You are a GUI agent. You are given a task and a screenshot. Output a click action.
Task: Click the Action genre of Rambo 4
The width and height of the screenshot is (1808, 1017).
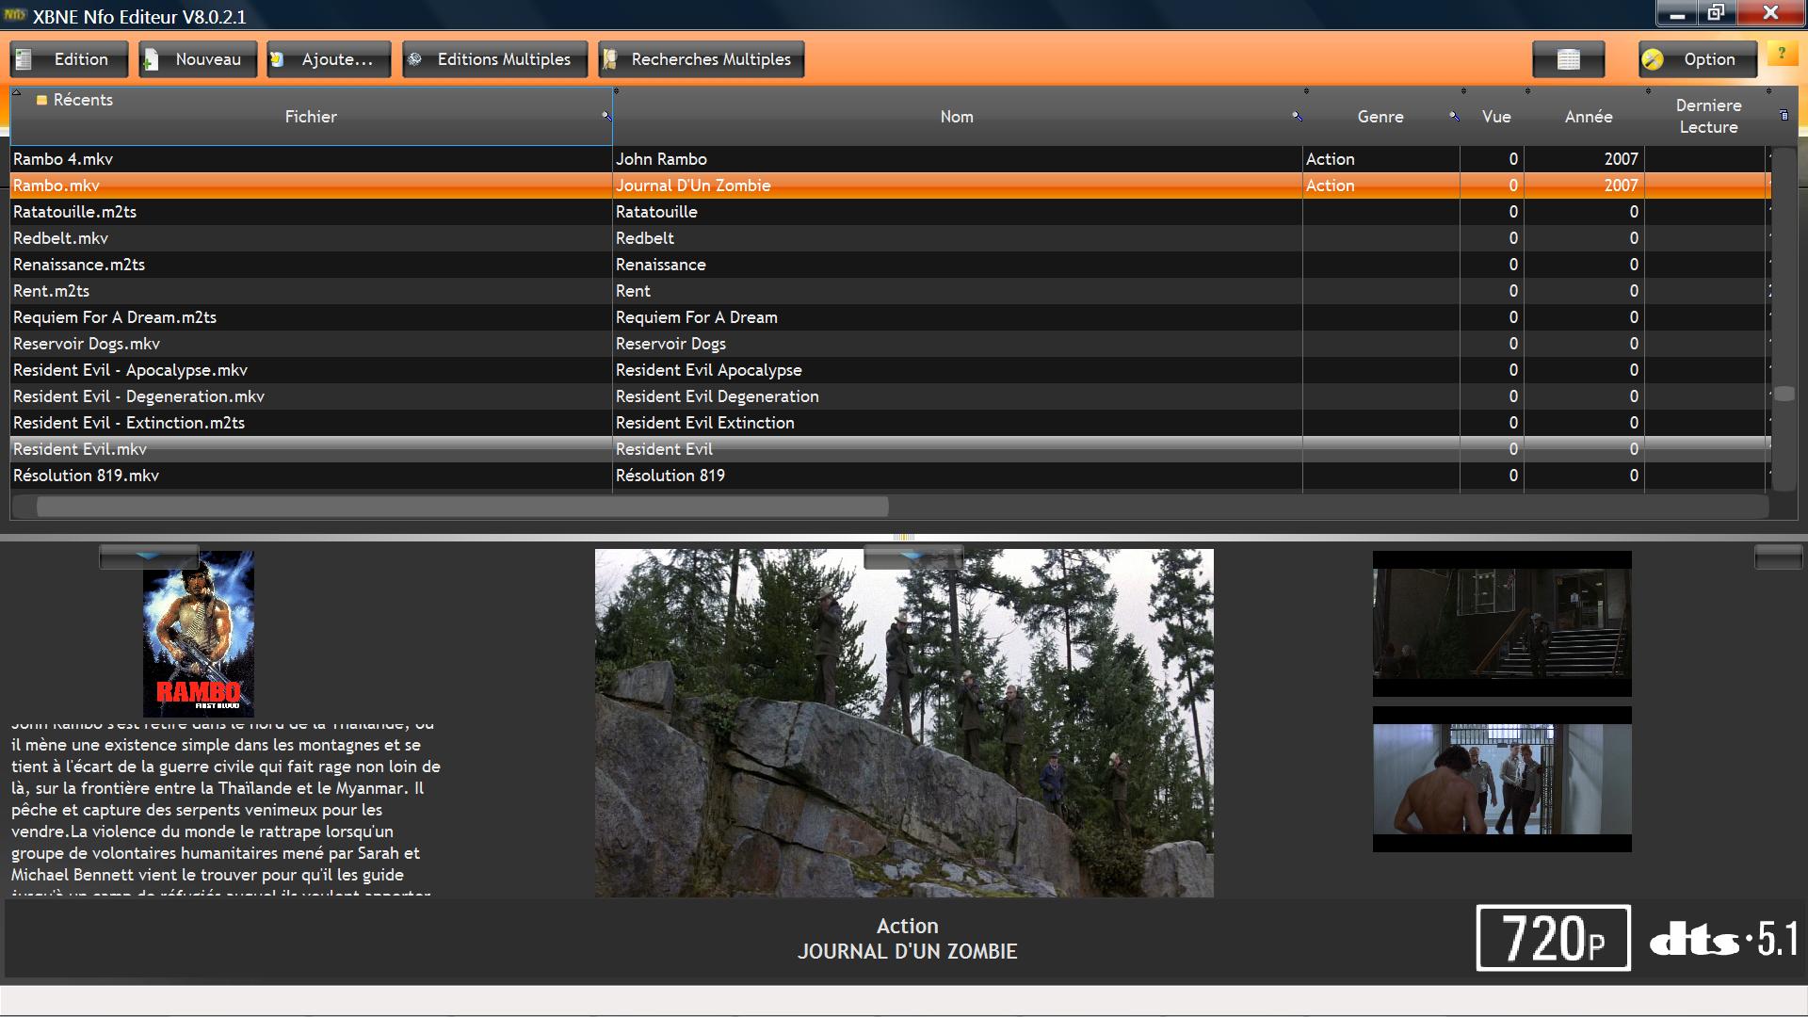(1381, 159)
